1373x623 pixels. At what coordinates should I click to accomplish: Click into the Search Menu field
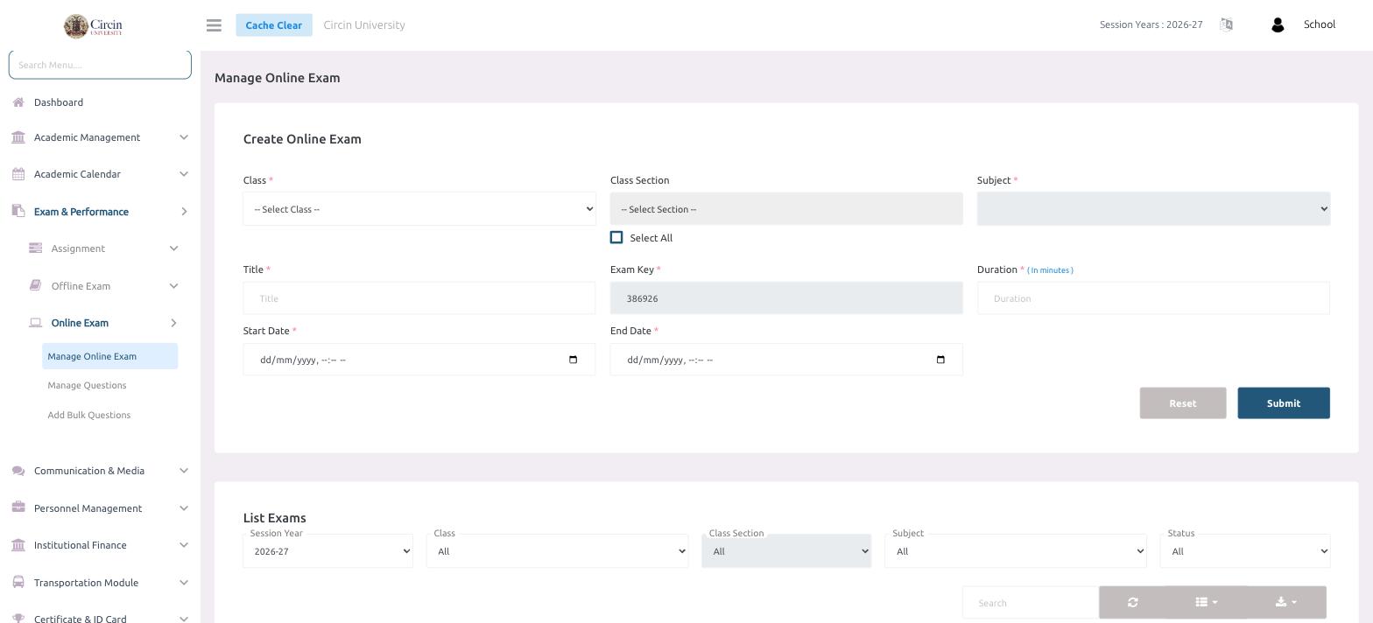pyautogui.click(x=100, y=65)
